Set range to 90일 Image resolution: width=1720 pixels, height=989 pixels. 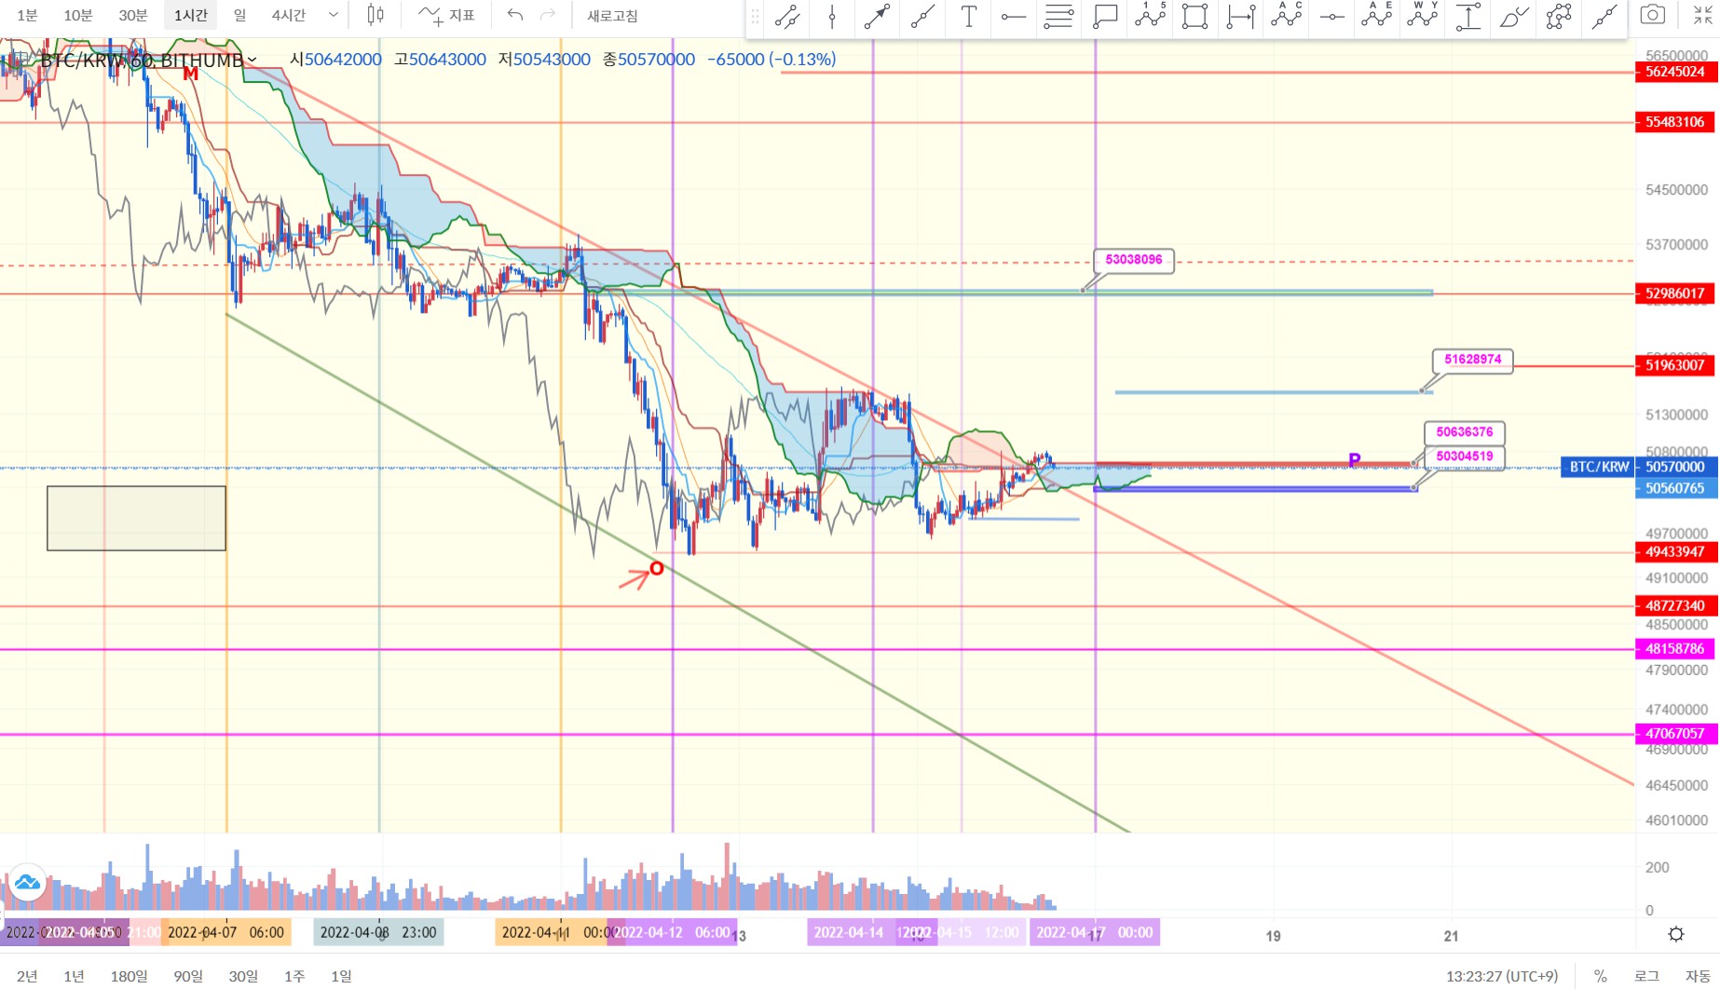click(x=188, y=976)
